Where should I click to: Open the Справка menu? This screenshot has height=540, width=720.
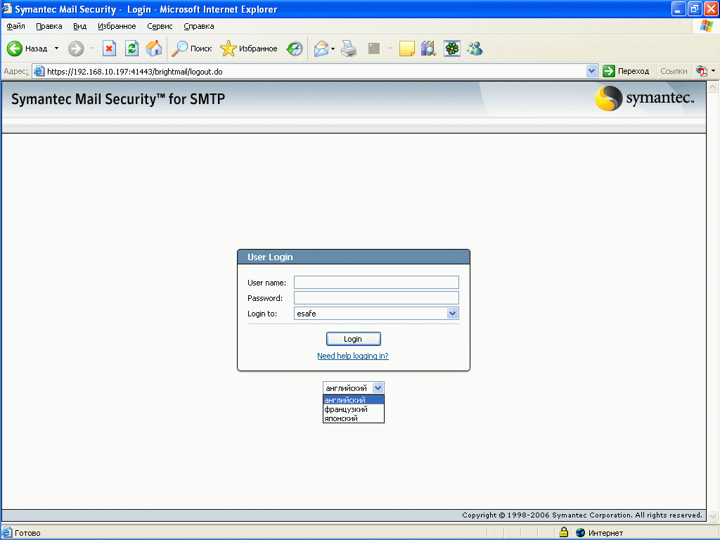199,26
